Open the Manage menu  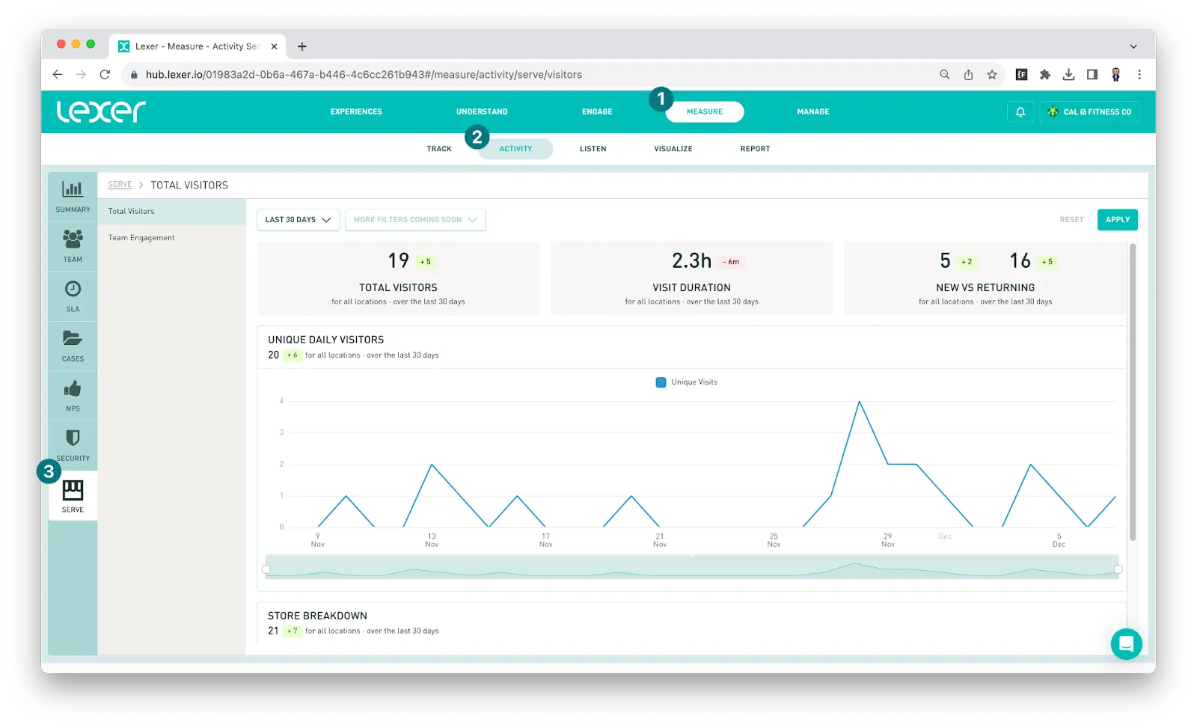pyautogui.click(x=812, y=112)
